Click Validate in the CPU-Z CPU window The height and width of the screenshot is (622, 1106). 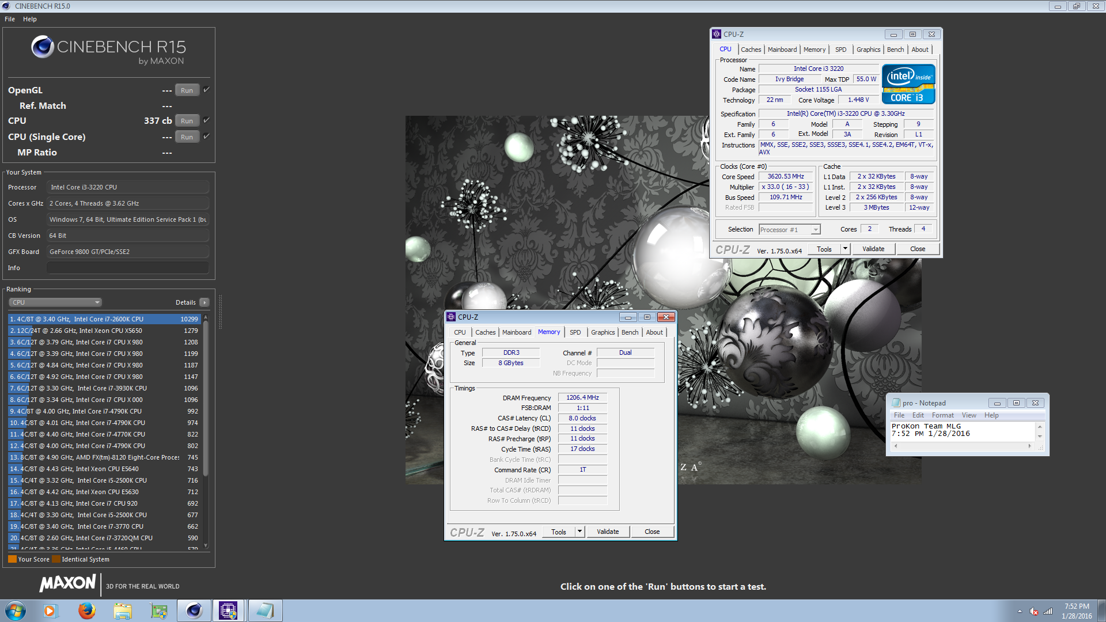coord(873,249)
